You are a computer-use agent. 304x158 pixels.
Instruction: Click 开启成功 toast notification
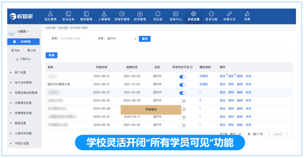tap(151, 110)
